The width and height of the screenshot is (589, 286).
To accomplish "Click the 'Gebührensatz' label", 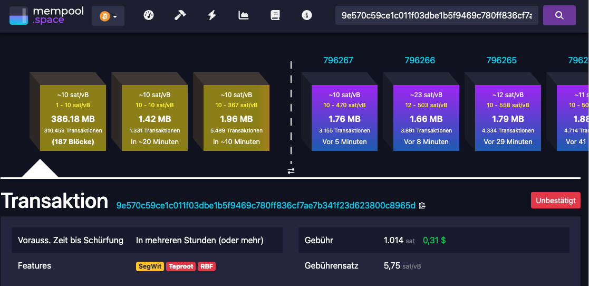I will pyautogui.click(x=332, y=266).
